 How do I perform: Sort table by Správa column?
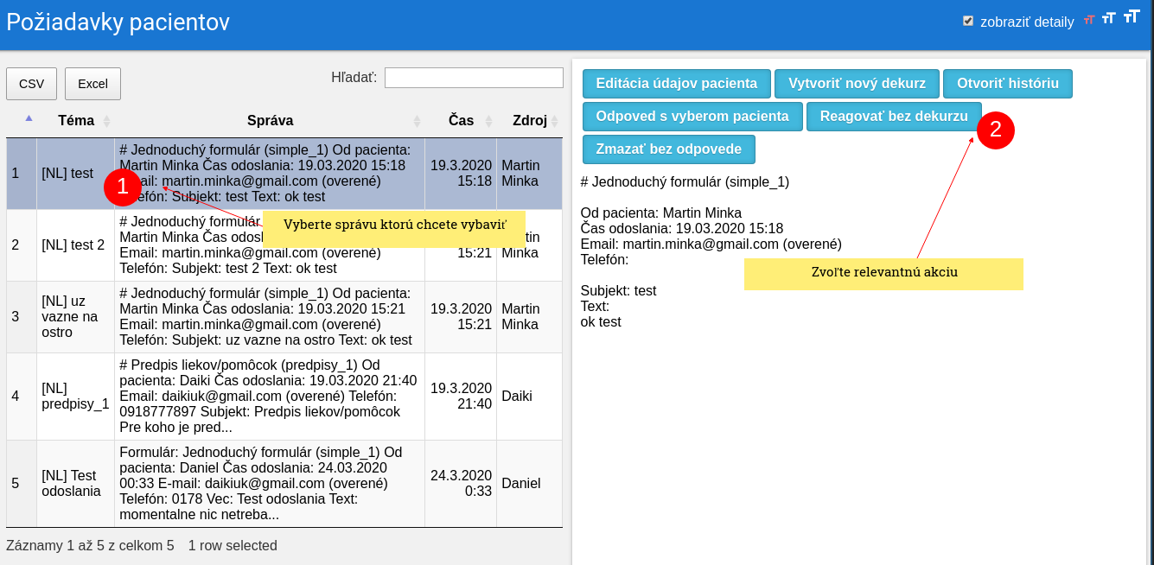point(270,121)
